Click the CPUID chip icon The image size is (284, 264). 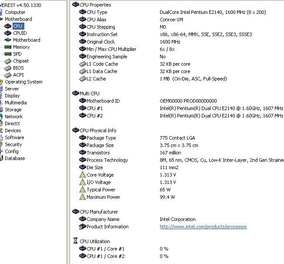coord(7,33)
